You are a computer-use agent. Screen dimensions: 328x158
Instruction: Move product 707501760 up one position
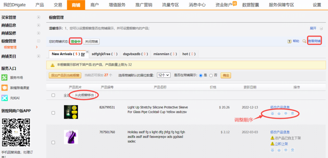click(x=279, y=150)
